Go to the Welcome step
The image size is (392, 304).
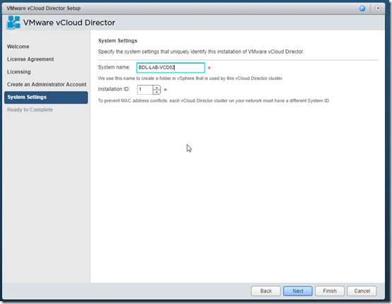pyautogui.click(x=18, y=47)
